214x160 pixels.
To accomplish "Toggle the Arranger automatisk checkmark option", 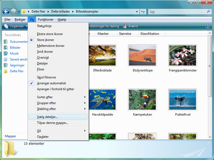I will coord(51,83).
